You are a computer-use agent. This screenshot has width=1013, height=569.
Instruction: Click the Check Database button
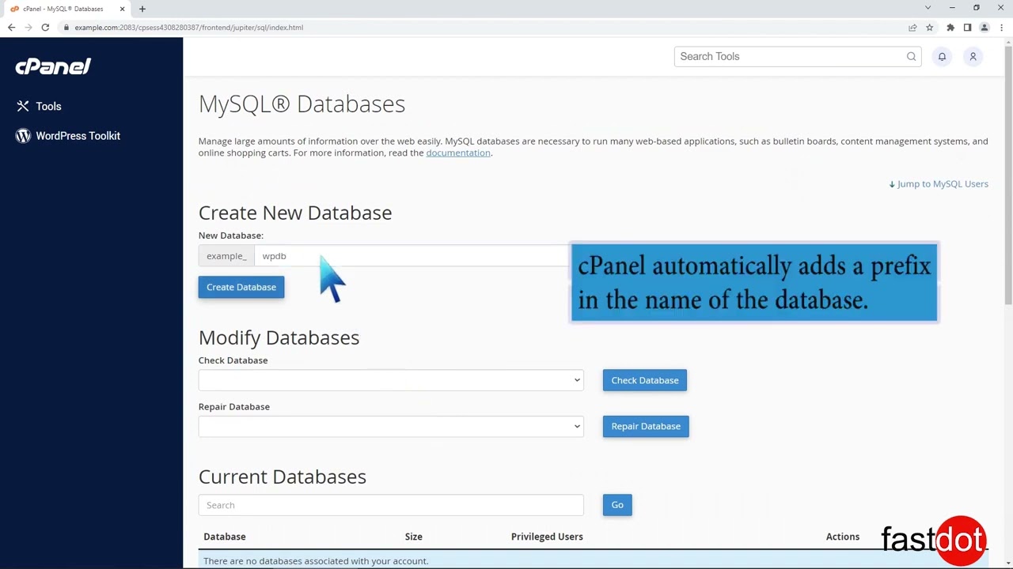644,380
